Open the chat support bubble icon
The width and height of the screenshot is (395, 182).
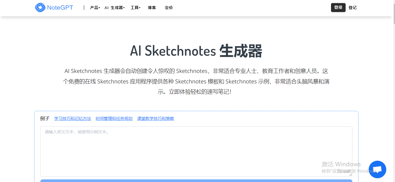click(x=377, y=169)
